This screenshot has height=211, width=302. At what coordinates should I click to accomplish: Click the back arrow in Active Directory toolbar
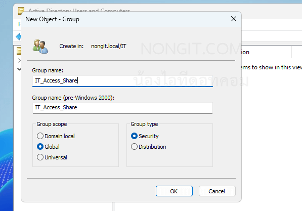(19, 36)
